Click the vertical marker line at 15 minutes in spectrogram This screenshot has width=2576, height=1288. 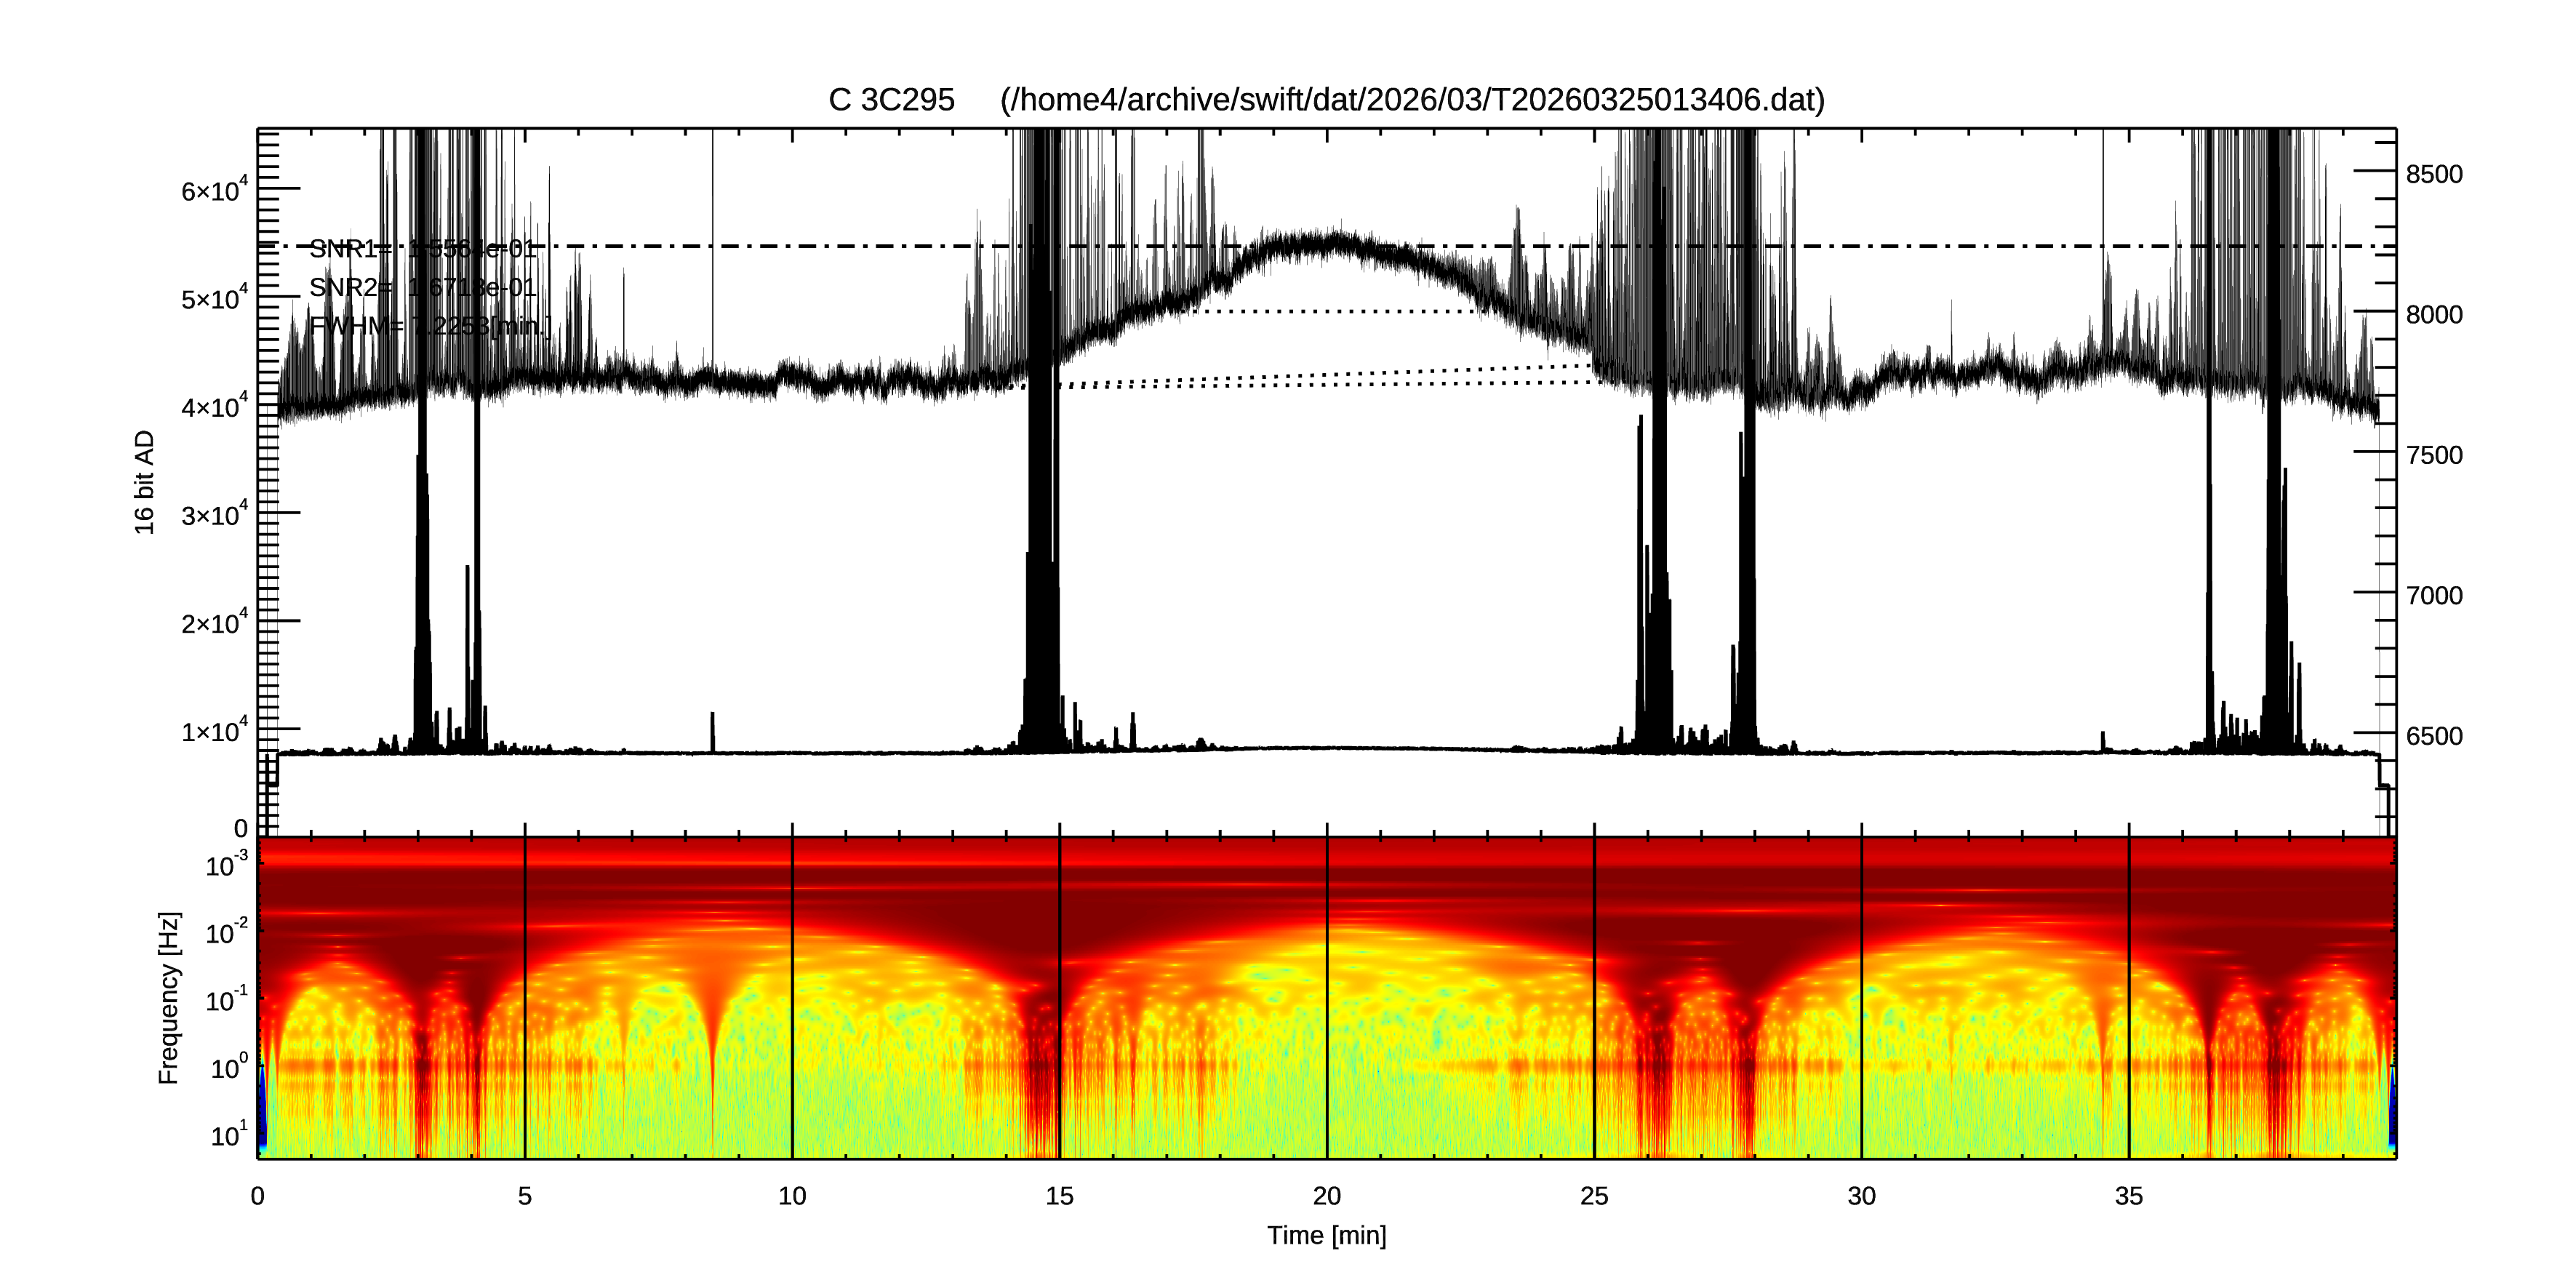click(x=1059, y=1000)
